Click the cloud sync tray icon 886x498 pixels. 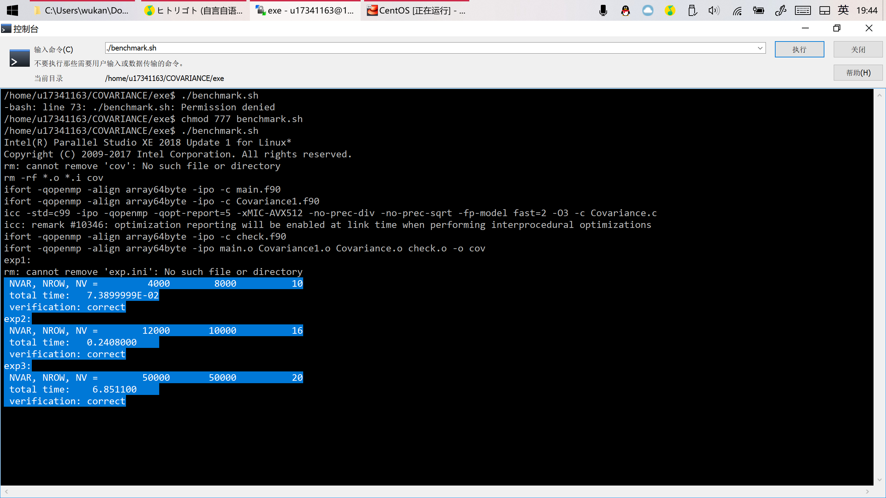[648, 10]
